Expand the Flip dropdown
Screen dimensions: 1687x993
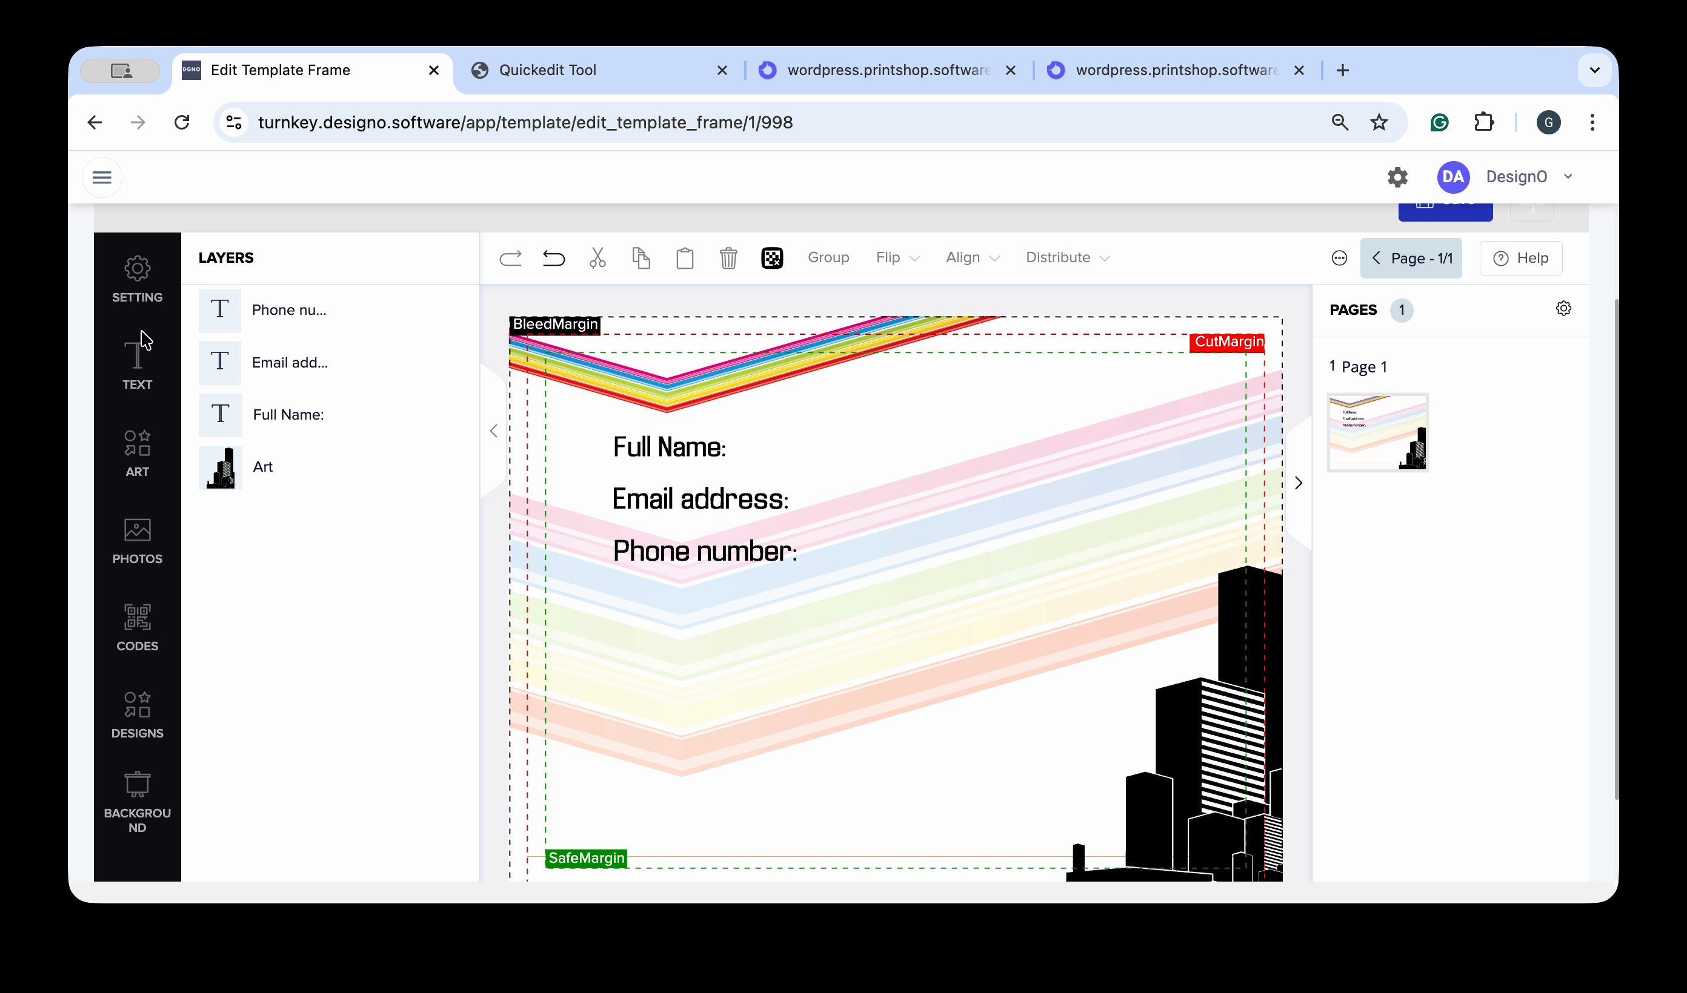[897, 257]
